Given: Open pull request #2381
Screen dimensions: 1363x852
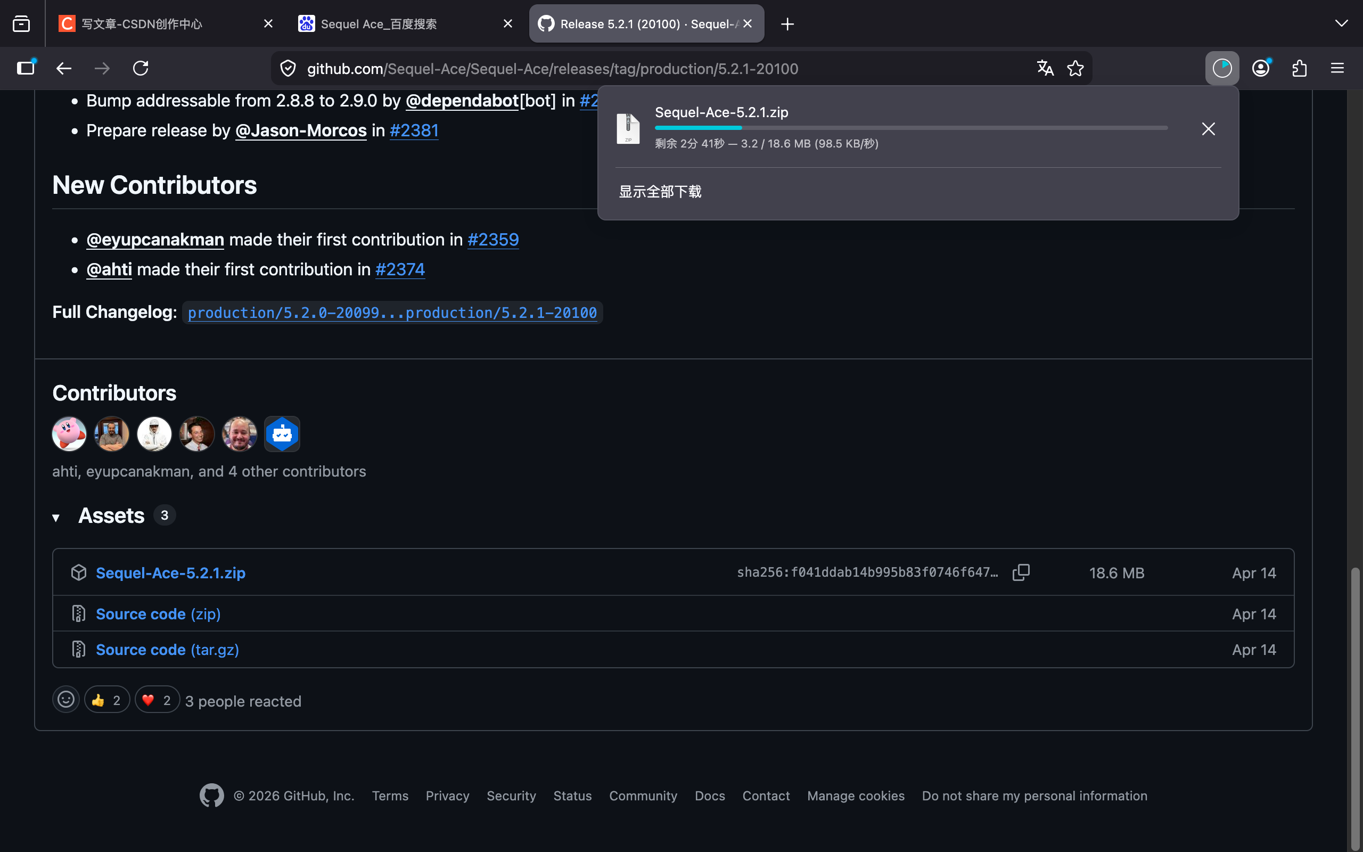Looking at the screenshot, I should point(414,130).
